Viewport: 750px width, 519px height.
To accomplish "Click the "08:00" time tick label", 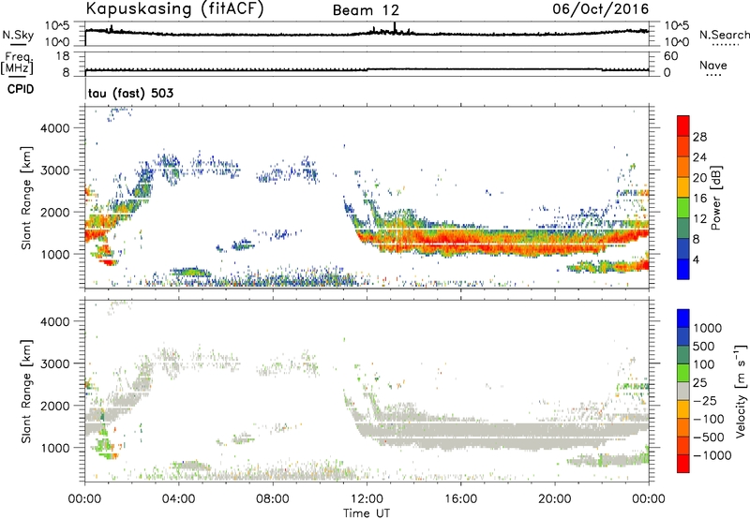I will [x=273, y=499].
